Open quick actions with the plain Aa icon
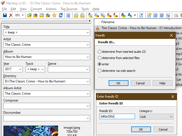The image size is (182, 136). (x=130, y=15)
